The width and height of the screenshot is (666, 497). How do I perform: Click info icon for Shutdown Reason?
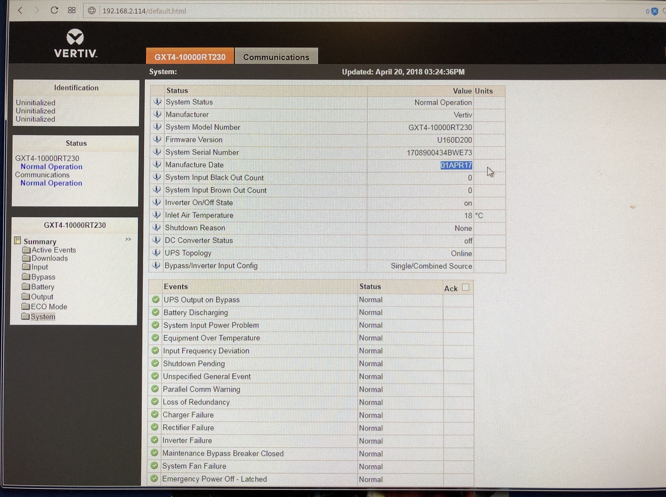point(157,227)
